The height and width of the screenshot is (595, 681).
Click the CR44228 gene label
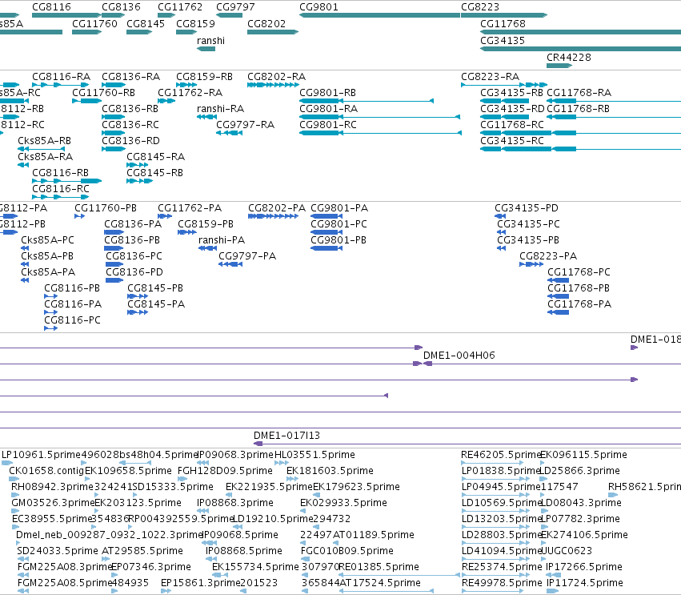(x=568, y=58)
